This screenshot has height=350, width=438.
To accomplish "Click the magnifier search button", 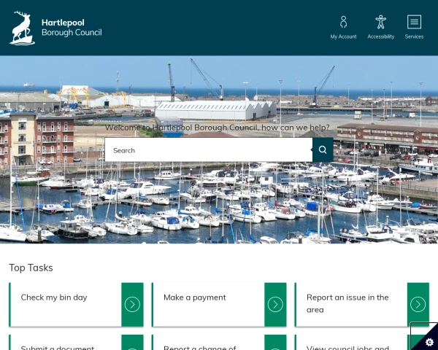I will click(323, 150).
